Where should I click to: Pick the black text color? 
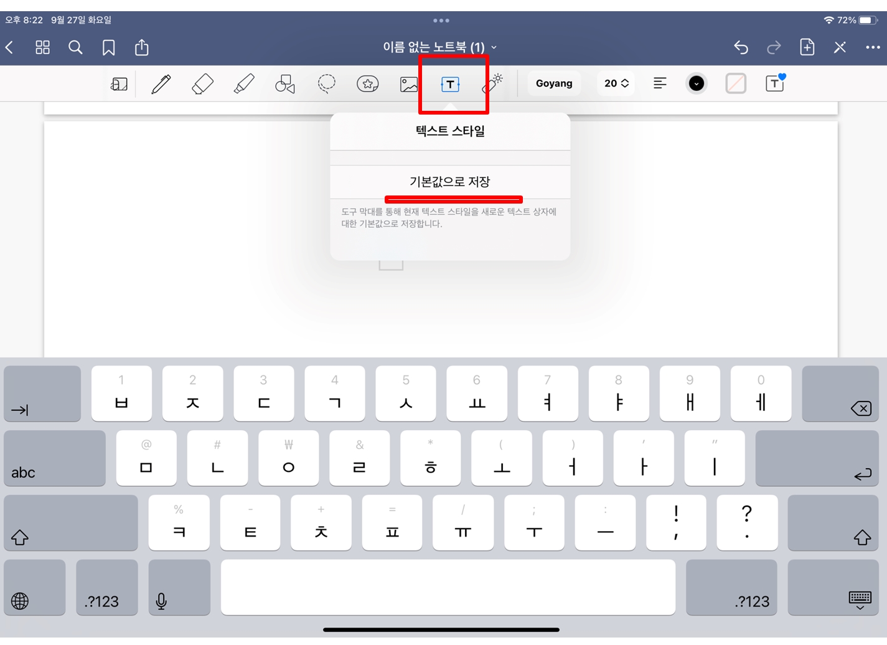pyautogui.click(x=697, y=83)
